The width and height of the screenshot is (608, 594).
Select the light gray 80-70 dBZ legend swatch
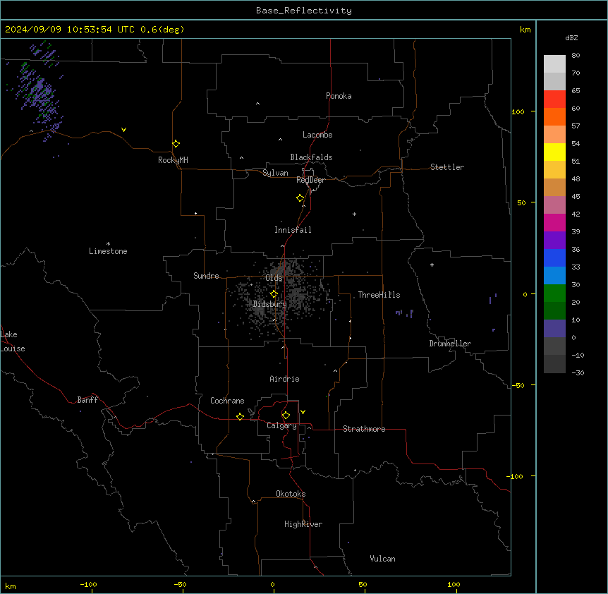[554, 64]
